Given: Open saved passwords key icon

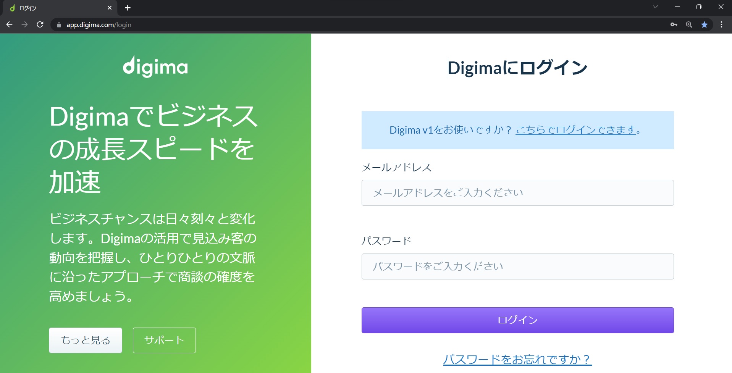Looking at the screenshot, I should [674, 24].
